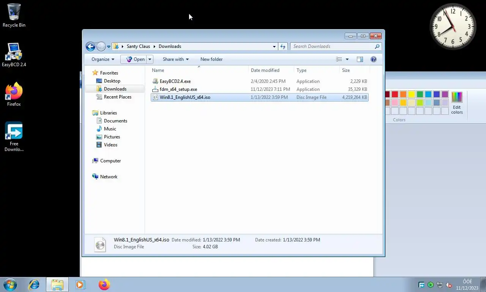Open the Organize menu
The image size is (486, 292).
[103, 59]
